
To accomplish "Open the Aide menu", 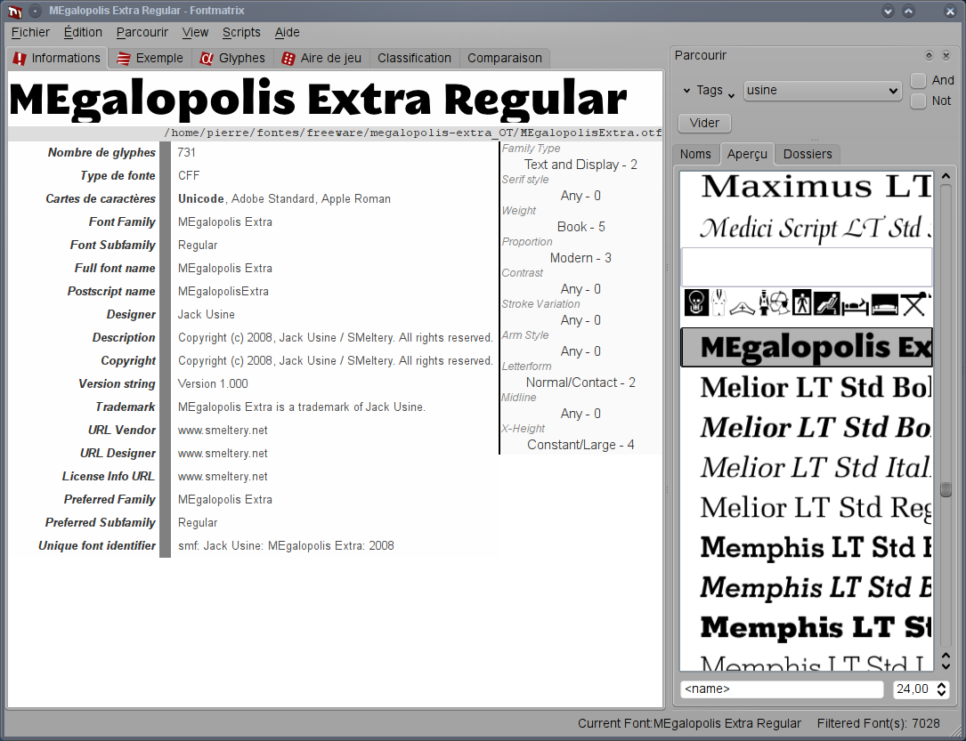I will [x=287, y=32].
